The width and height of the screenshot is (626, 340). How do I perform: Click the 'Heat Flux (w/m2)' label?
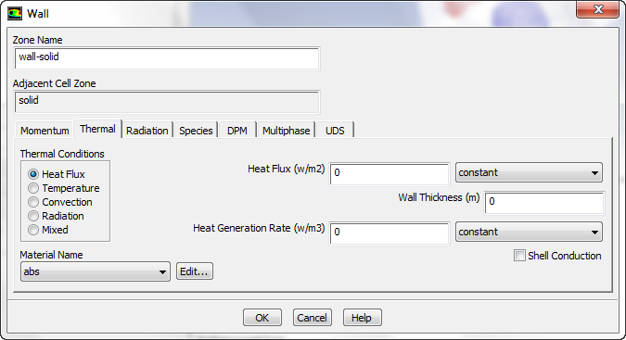click(287, 169)
